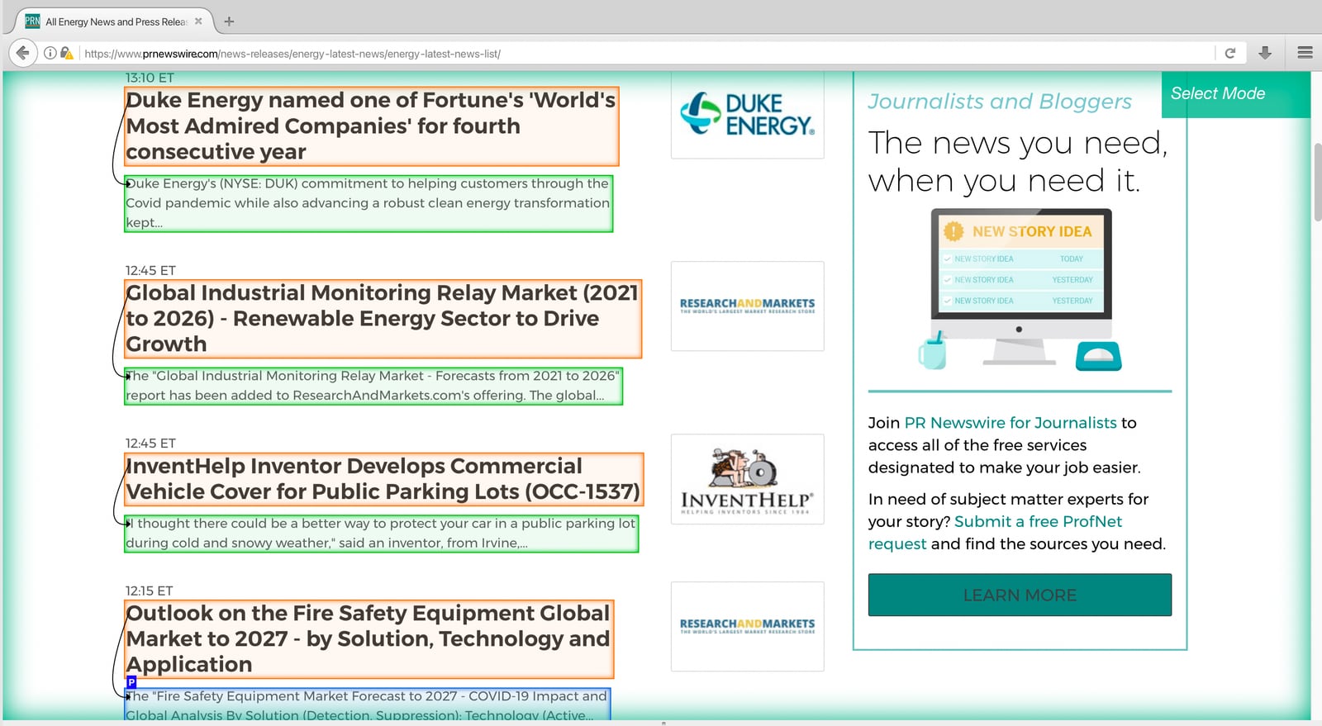
Task: Click the 12:15 ET timestamp
Action: (149, 591)
